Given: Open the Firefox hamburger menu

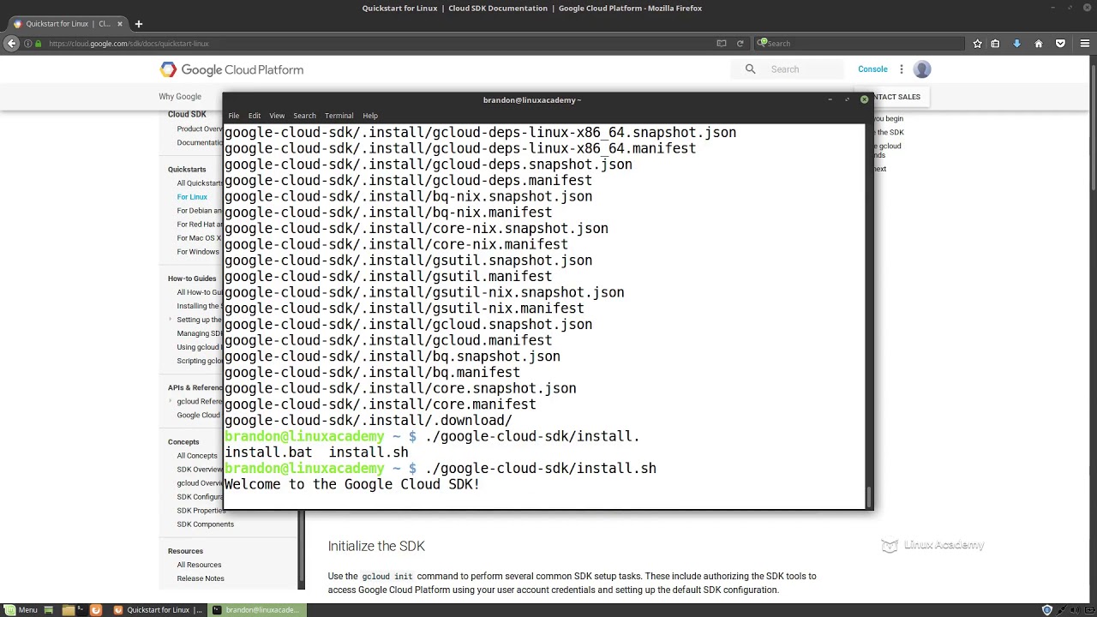Looking at the screenshot, I should coord(1084,44).
